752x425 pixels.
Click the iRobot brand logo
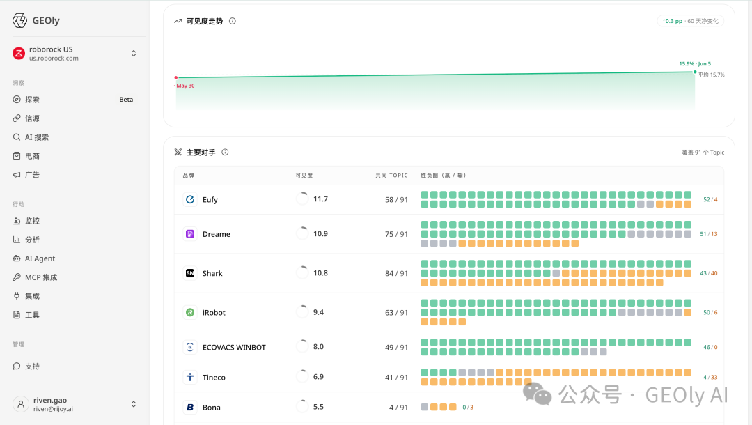pos(190,313)
